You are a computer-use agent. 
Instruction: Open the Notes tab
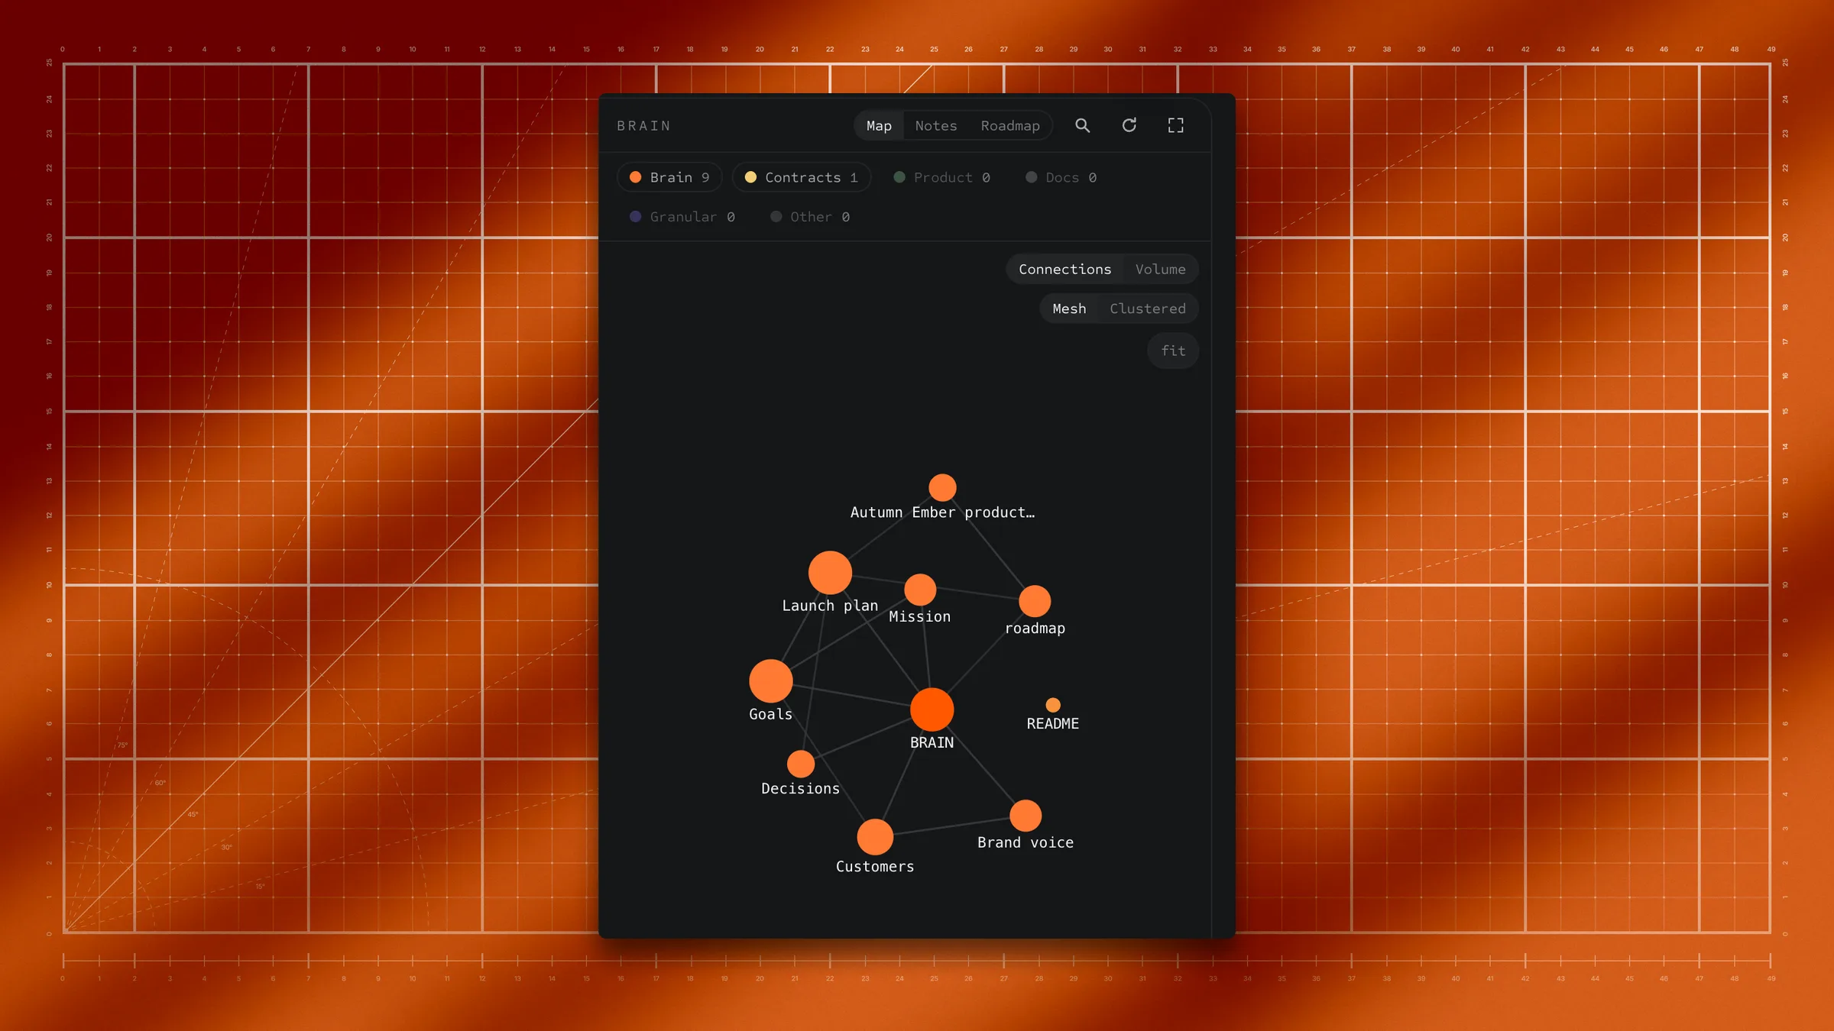[936, 125]
